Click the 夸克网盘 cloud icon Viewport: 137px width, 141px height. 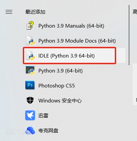coord(31,130)
